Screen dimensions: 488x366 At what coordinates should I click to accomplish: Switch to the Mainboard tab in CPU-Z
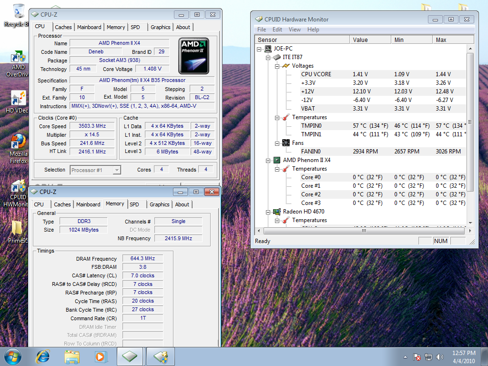(89, 27)
